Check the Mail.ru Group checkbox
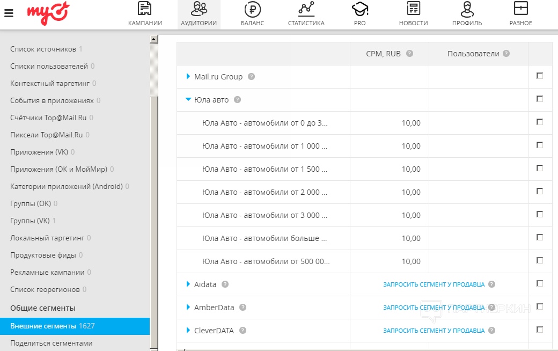 (x=540, y=76)
